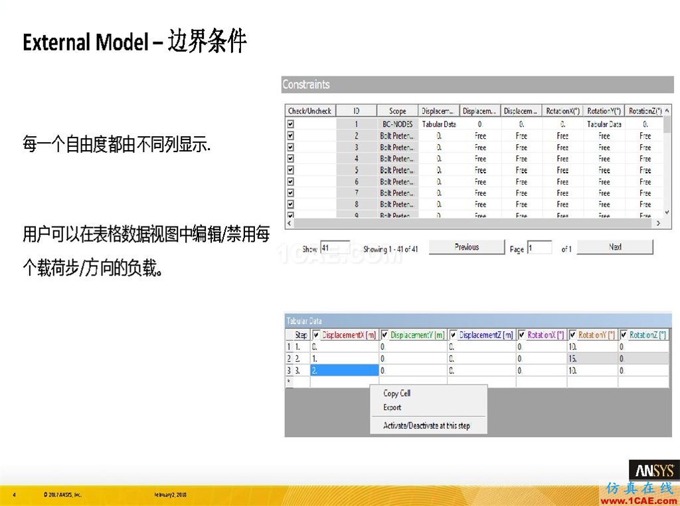Click RotationY value 10. in step 1
Viewport: 680px width, 506px height.
(x=592, y=347)
